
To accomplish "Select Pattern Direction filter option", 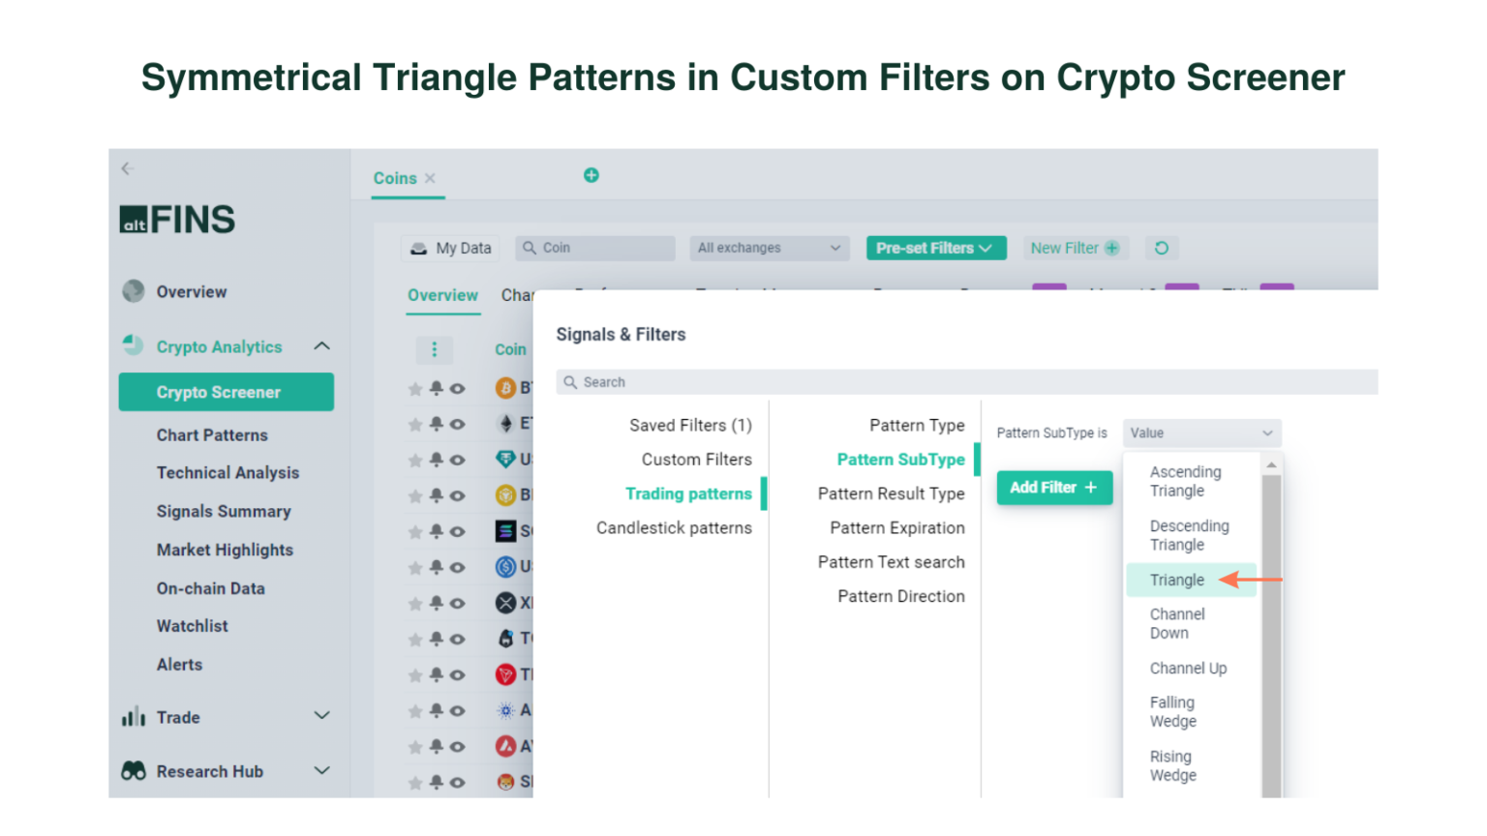I will (x=901, y=597).
